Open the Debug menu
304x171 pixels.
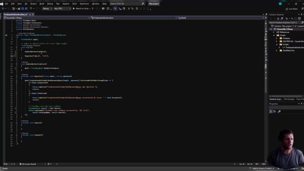(50, 4)
